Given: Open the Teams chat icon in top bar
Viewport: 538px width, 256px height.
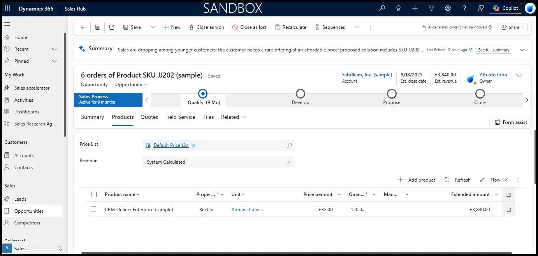Looking at the screenshot, I should (x=481, y=8).
